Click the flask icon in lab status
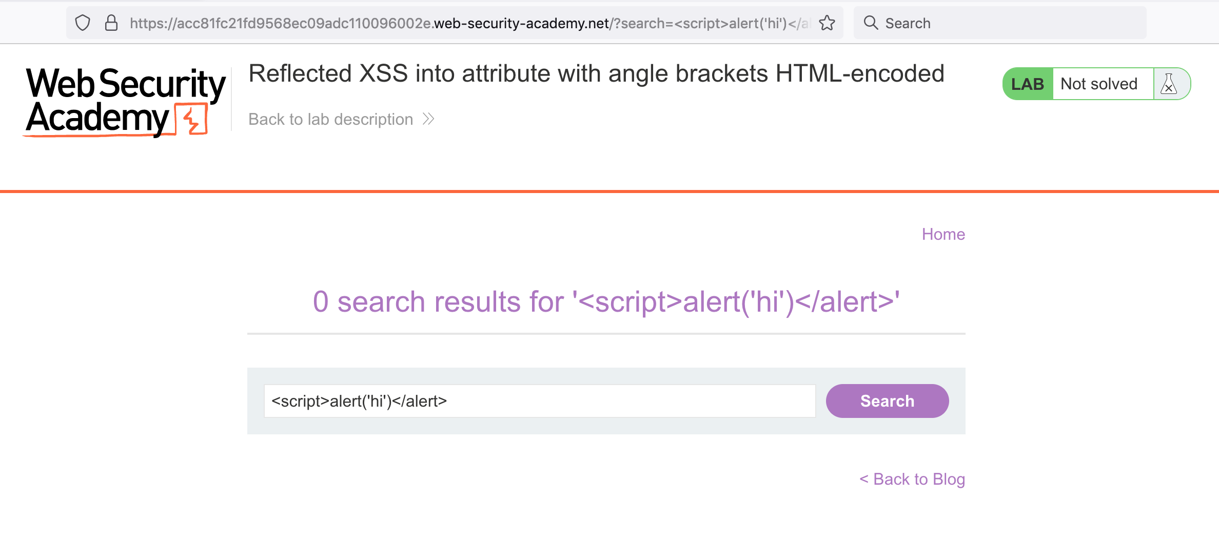The width and height of the screenshot is (1219, 535). pos(1169,84)
